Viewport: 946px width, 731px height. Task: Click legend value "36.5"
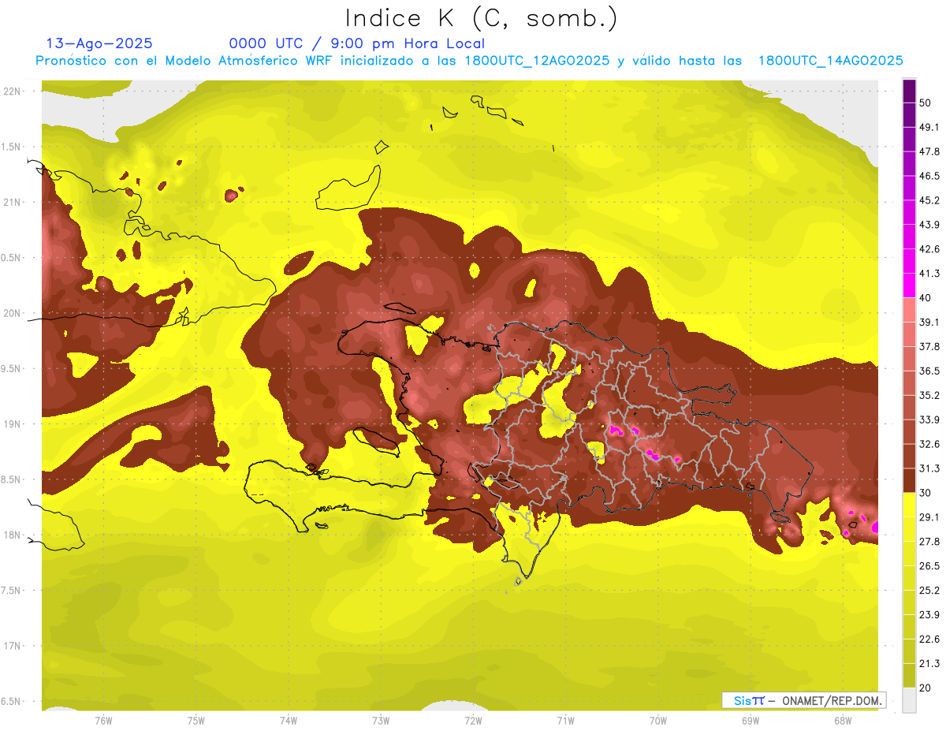[x=929, y=371]
